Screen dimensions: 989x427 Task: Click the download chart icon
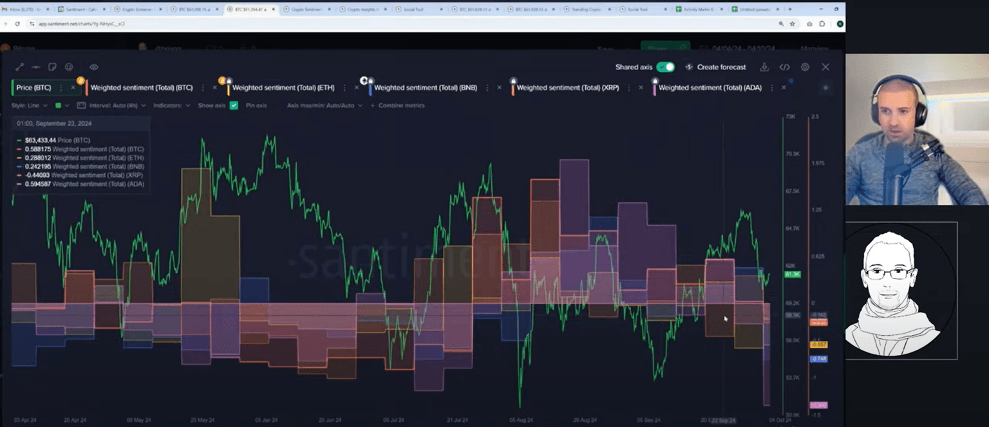click(764, 67)
